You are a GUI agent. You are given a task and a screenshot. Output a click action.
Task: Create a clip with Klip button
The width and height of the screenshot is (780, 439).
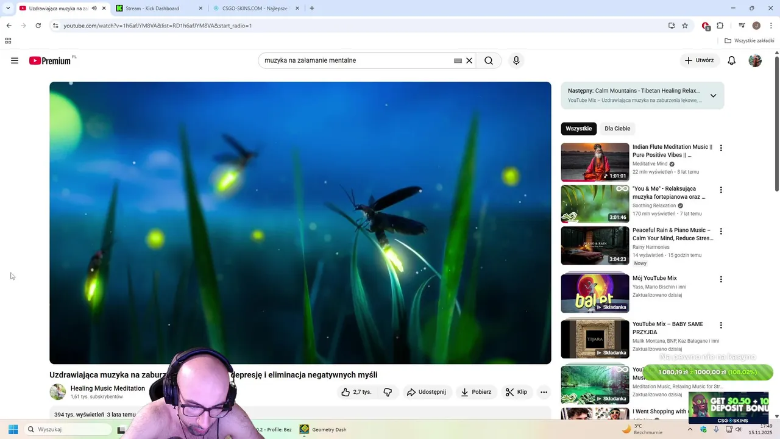[516, 392]
